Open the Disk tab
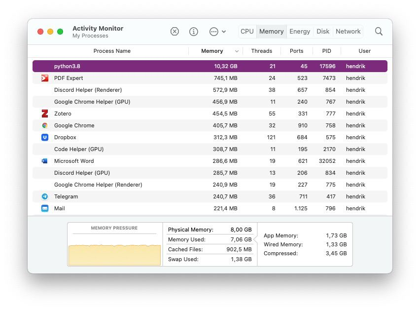This screenshot has height=310, width=420. click(323, 32)
